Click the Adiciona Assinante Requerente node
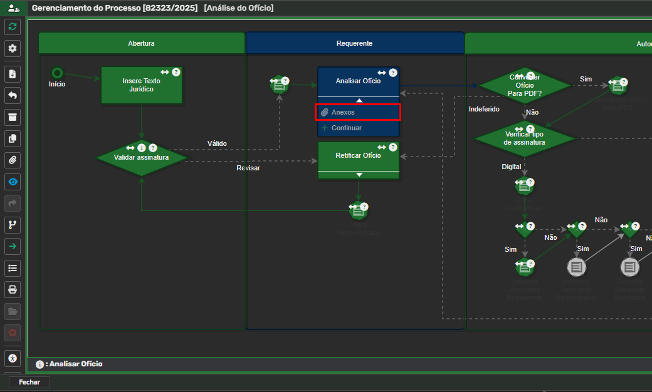652x392 pixels. coord(525,267)
